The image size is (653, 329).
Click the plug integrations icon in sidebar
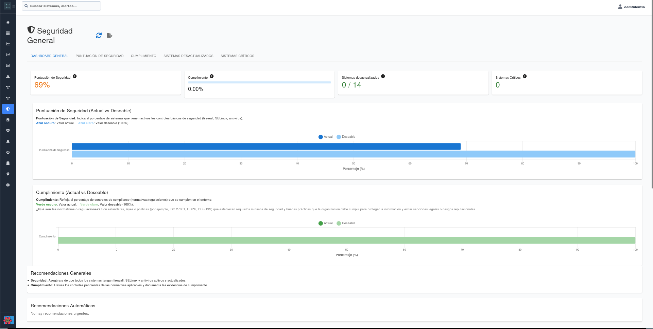[8, 174]
